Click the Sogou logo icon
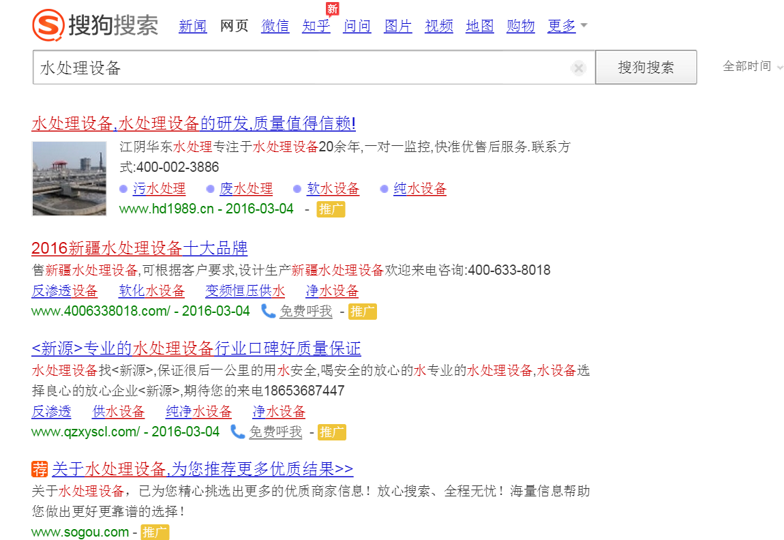Image resolution: width=784 pixels, height=540 pixels. pyautogui.click(x=48, y=25)
